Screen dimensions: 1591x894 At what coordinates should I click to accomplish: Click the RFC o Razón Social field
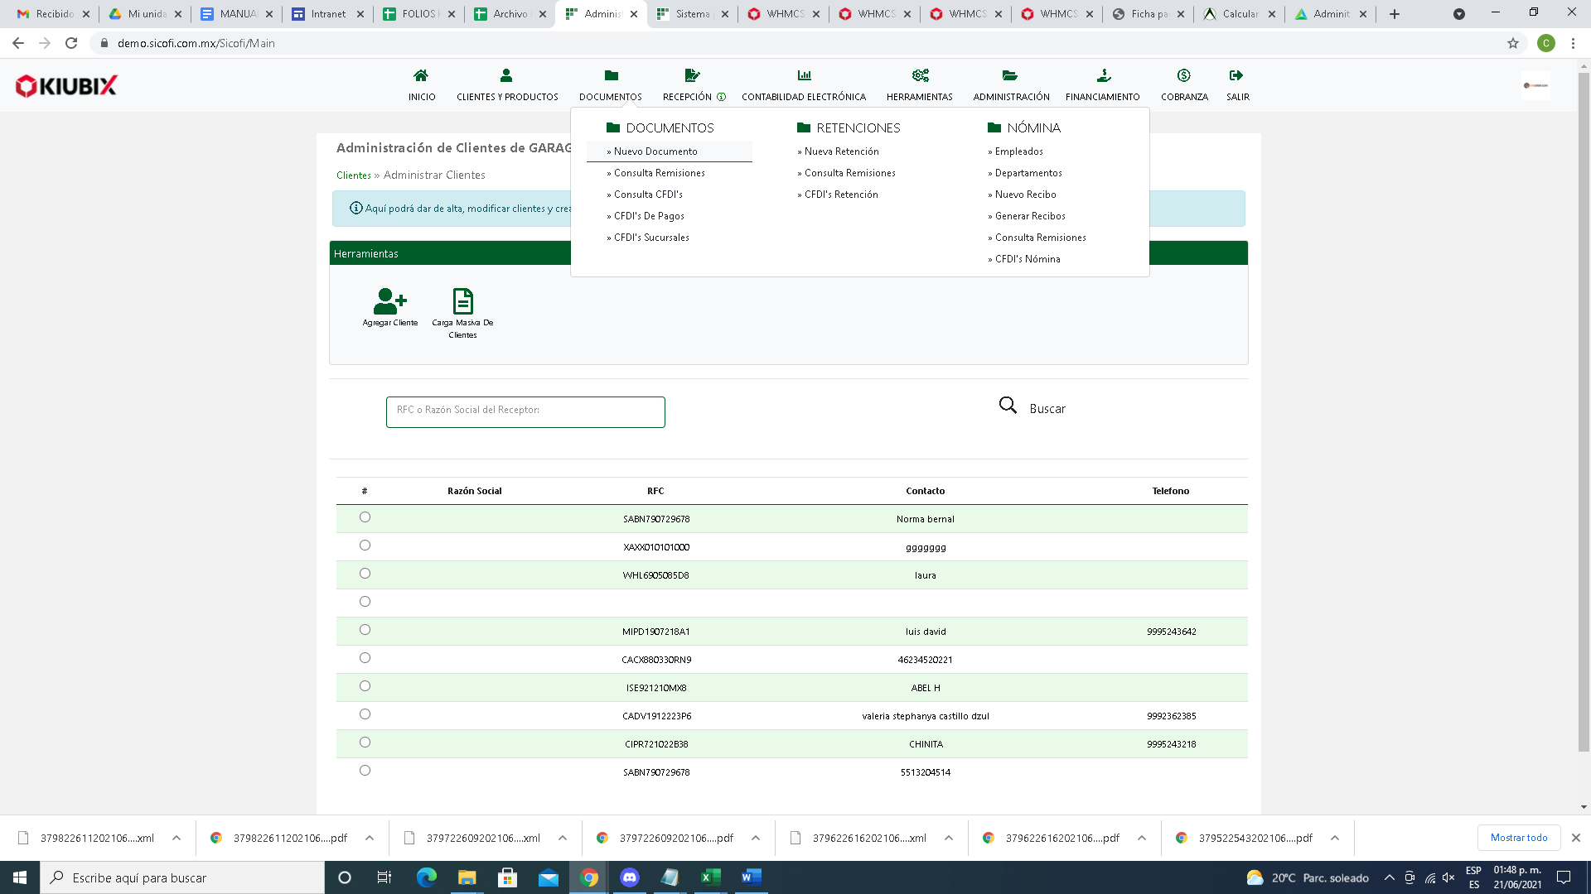525,411
